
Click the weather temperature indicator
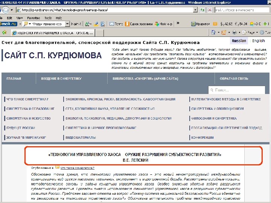coord(255,24)
